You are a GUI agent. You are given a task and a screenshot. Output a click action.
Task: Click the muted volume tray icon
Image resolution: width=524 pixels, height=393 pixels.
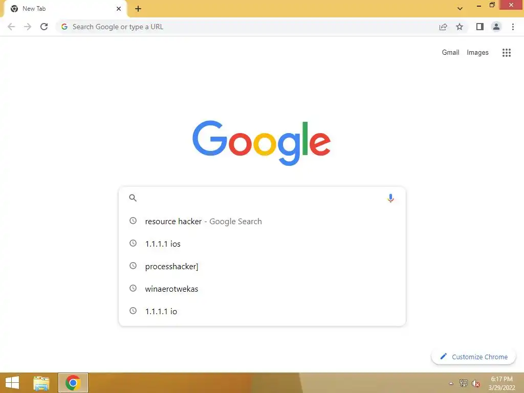[x=476, y=383]
